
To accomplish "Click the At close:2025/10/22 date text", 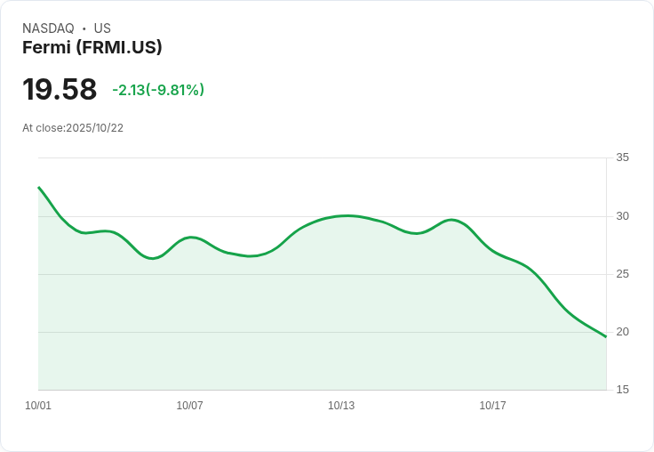I will (73, 128).
